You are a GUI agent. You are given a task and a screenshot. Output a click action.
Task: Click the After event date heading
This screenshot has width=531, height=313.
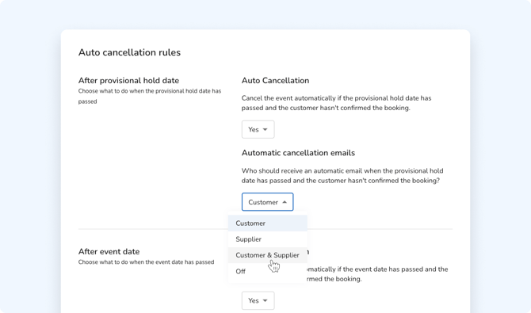pos(109,252)
